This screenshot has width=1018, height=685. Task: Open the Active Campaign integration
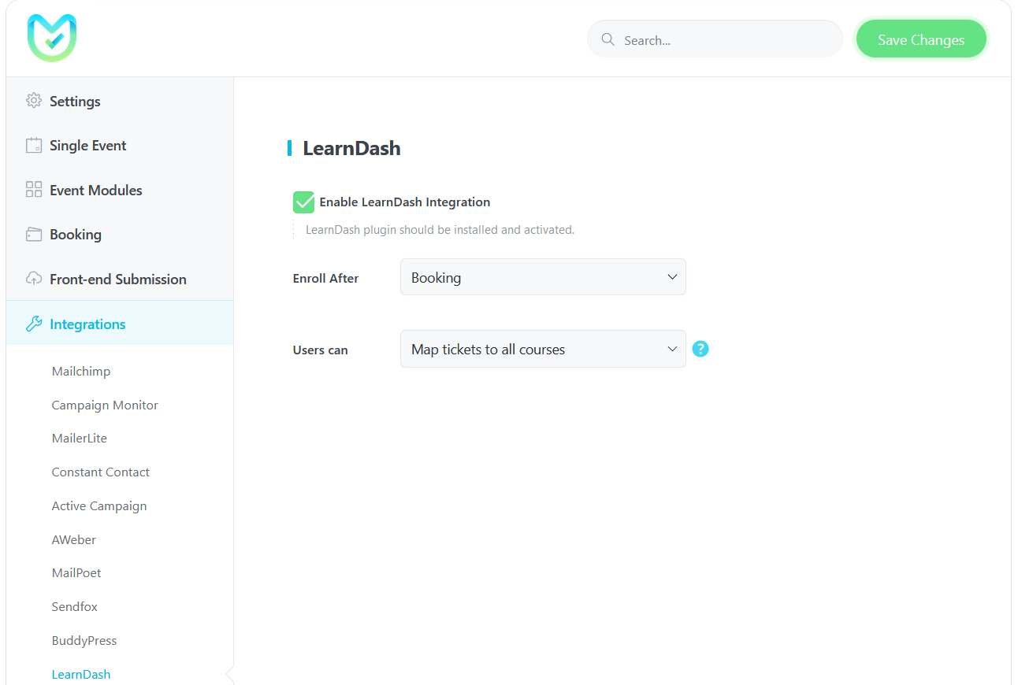pos(99,505)
